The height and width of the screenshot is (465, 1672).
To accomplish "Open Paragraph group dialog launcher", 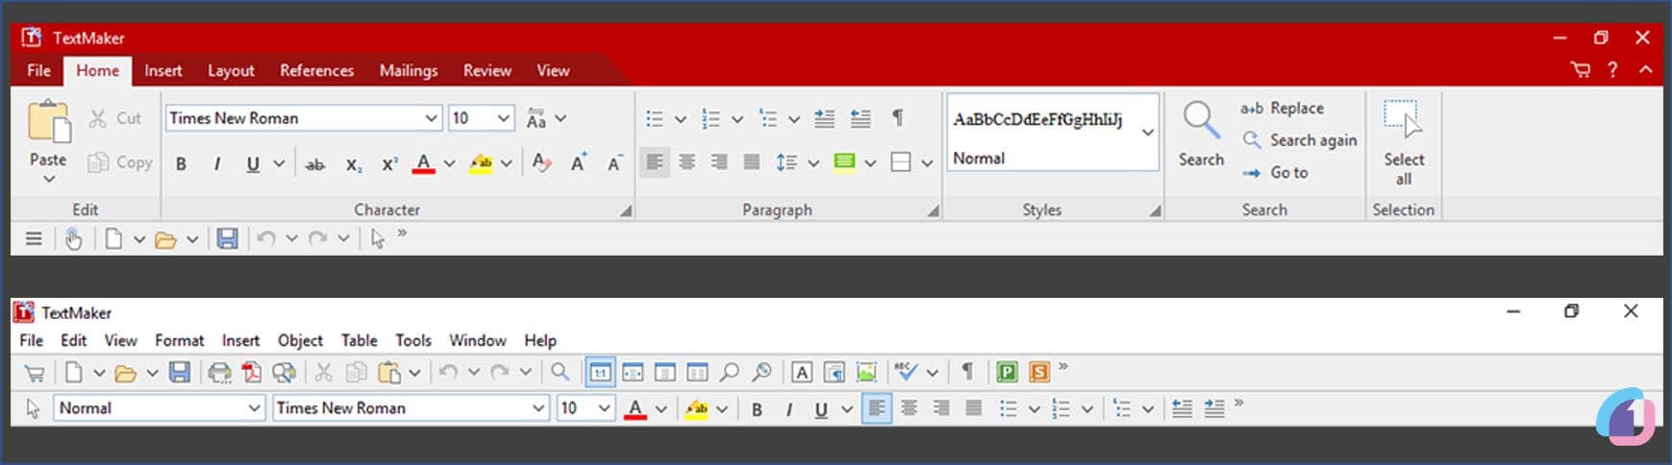I will click(x=933, y=210).
